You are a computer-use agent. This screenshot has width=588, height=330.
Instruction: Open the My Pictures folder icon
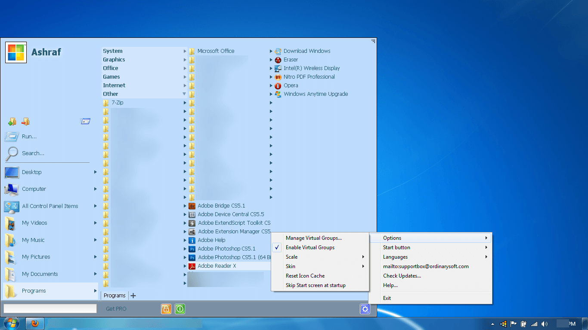click(11, 257)
